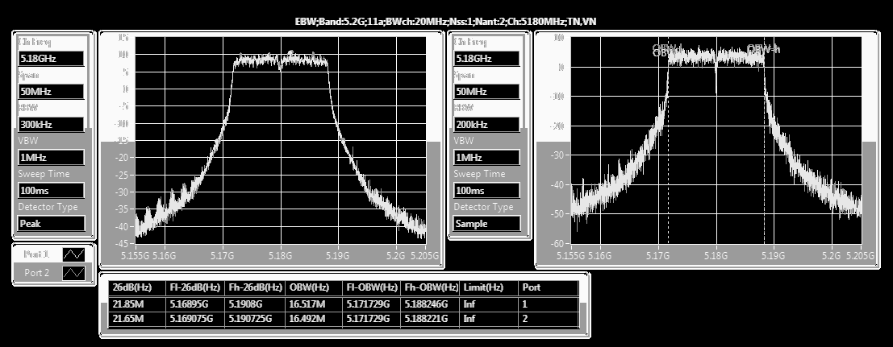Click the Port 1 trace line icon
This screenshot has height=347, width=893.
pos(74,254)
